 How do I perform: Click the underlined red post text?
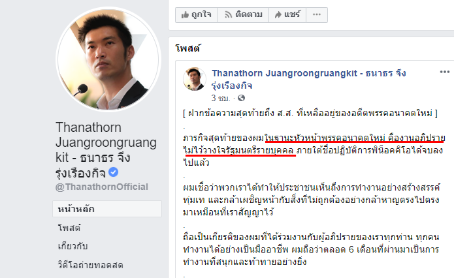point(313,144)
